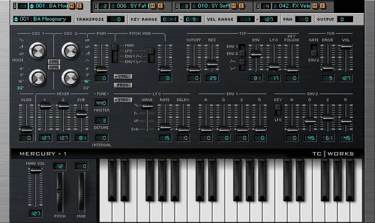Click the RES slider handle
The width and height of the screenshot is (375, 223).
pyautogui.click(x=212, y=64)
